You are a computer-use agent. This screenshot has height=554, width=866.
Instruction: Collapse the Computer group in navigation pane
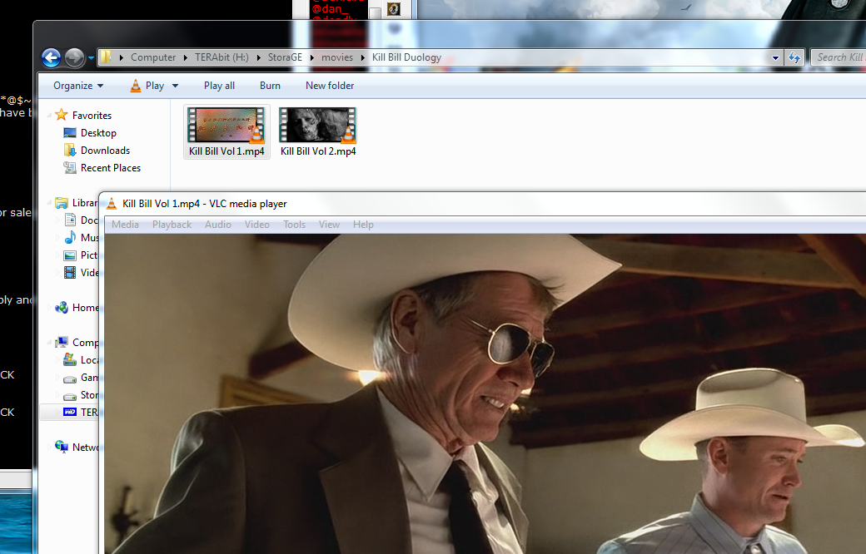coord(49,343)
